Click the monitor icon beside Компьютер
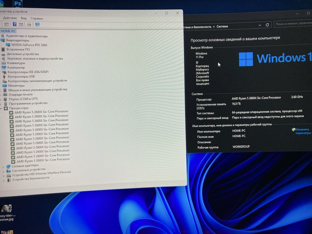This screenshot has height=234, width=312. tap(4, 67)
